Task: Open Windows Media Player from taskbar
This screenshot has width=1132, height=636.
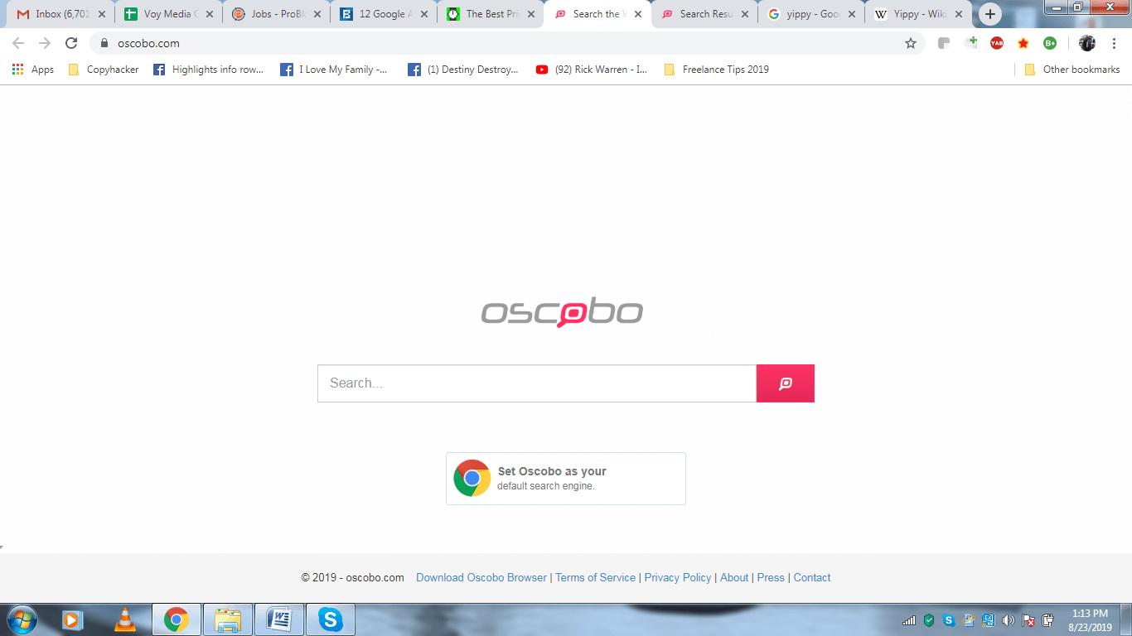Action: tap(72, 619)
